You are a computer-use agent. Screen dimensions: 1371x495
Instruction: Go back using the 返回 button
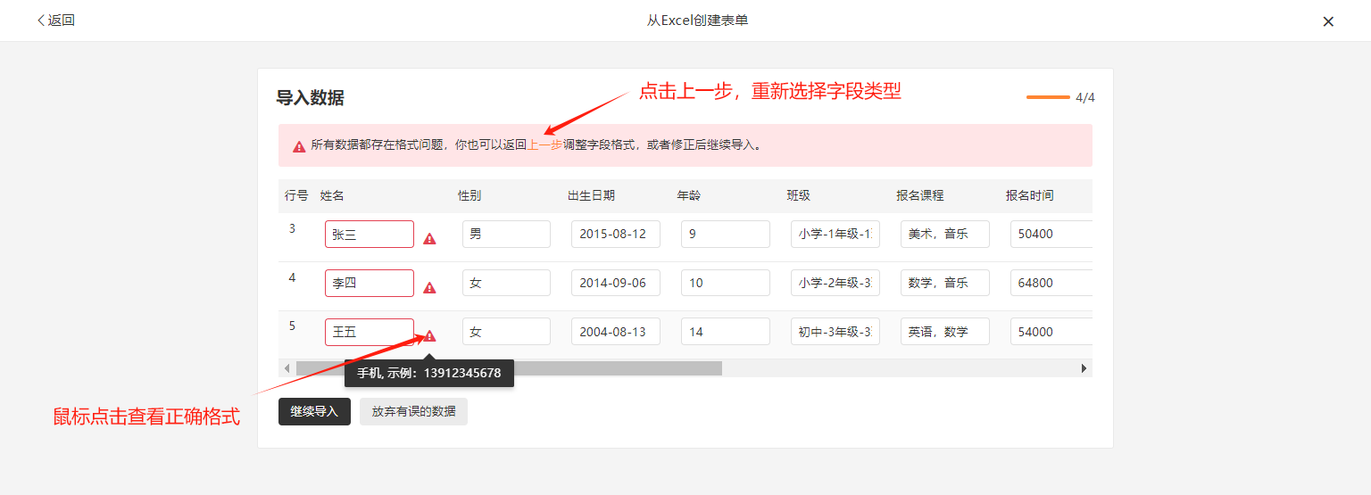point(55,21)
